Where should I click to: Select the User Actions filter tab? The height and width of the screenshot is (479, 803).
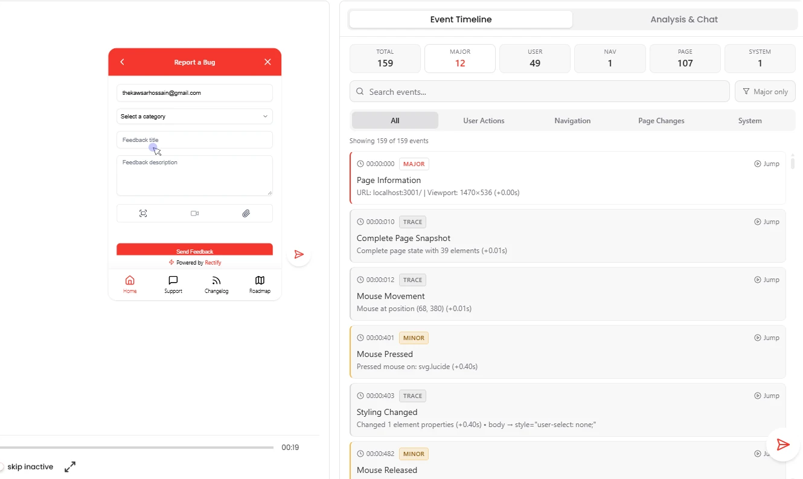coord(484,120)
